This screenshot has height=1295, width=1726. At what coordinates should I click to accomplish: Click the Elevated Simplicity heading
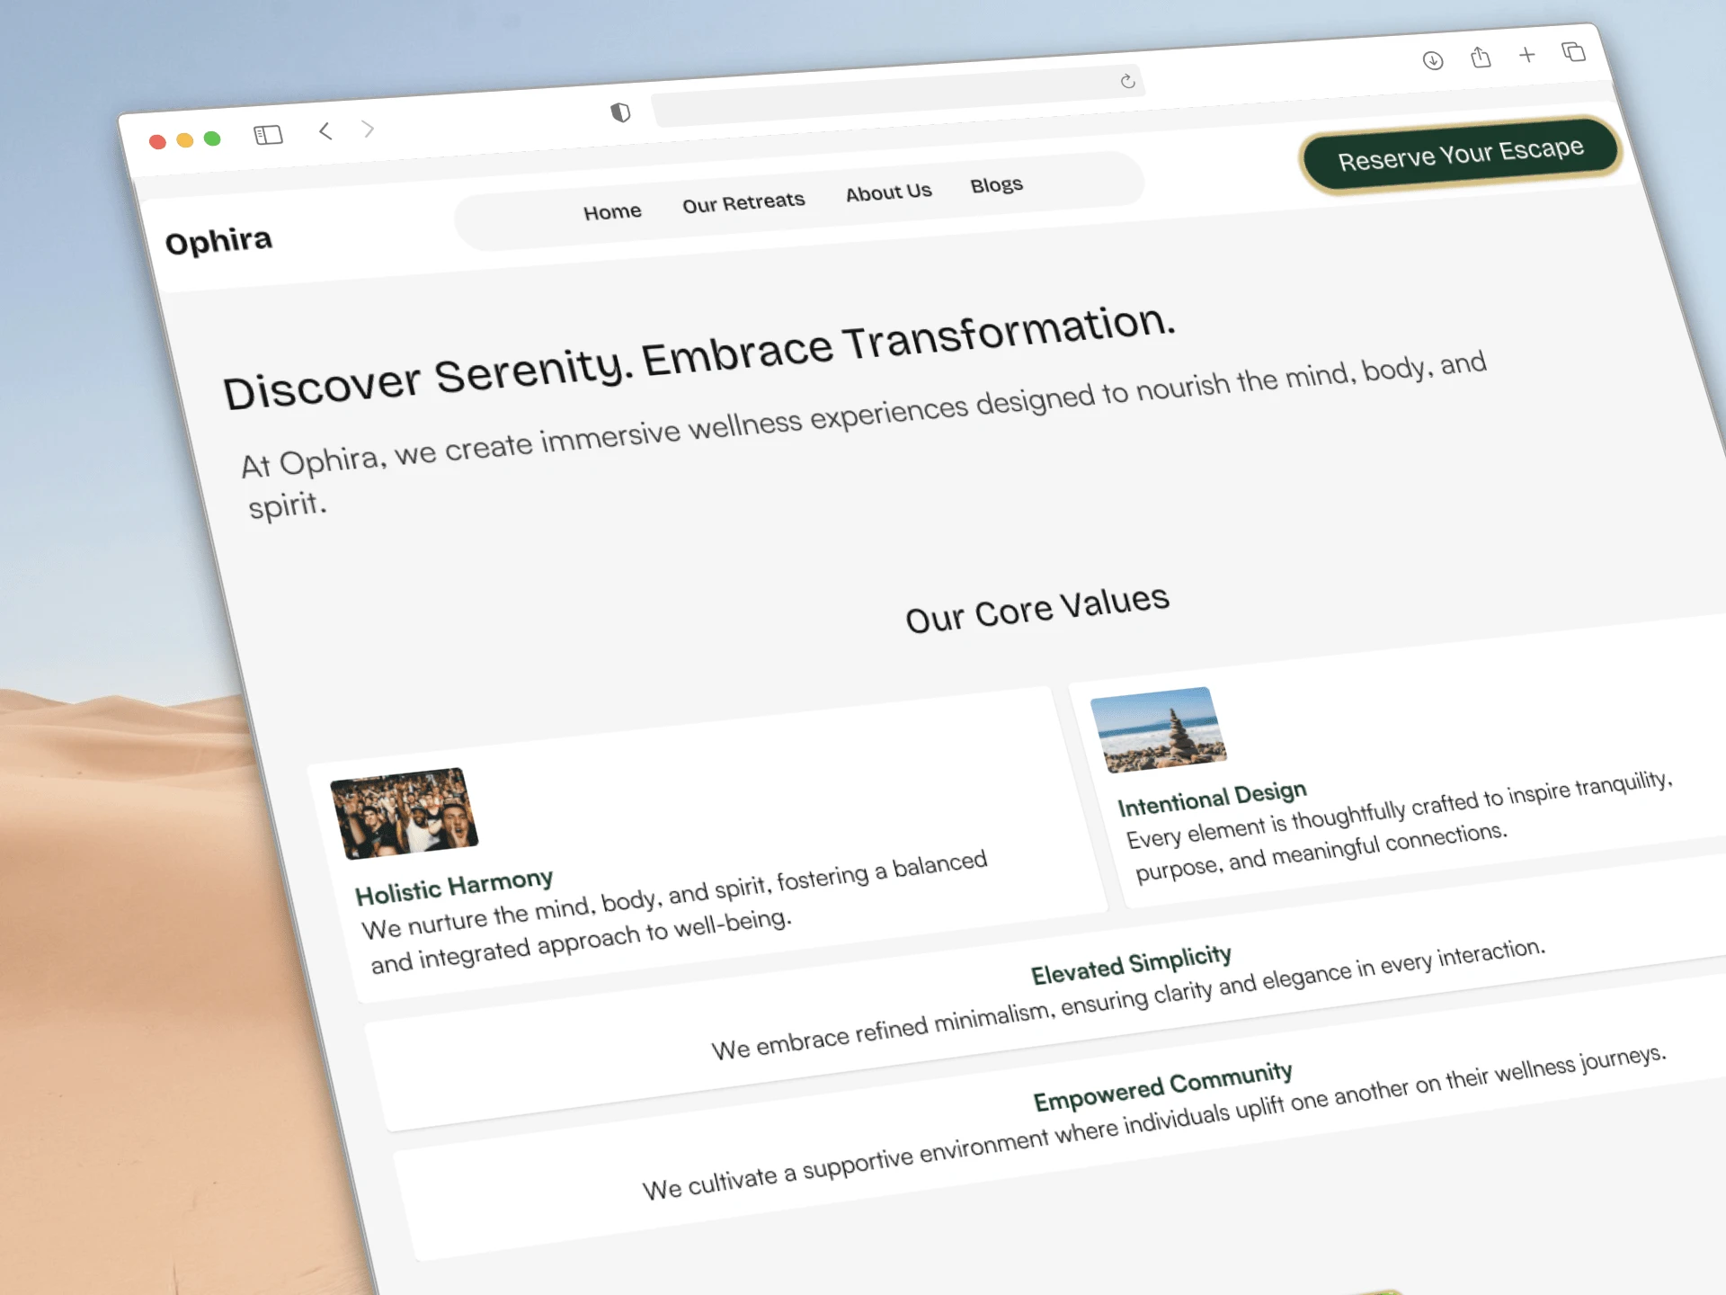(1131, 965)
